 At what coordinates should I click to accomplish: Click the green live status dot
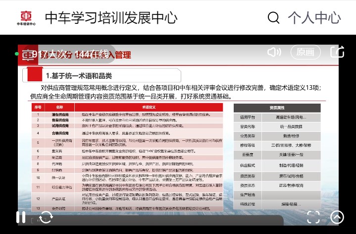coord(16,54)
